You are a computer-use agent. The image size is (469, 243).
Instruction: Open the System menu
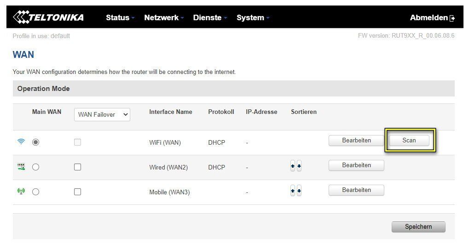(253, 17)
